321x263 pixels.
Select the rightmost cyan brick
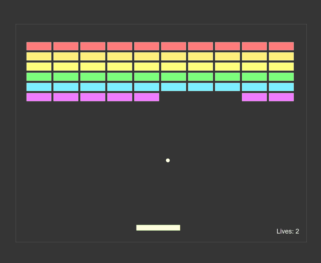(x=281, y=87)
